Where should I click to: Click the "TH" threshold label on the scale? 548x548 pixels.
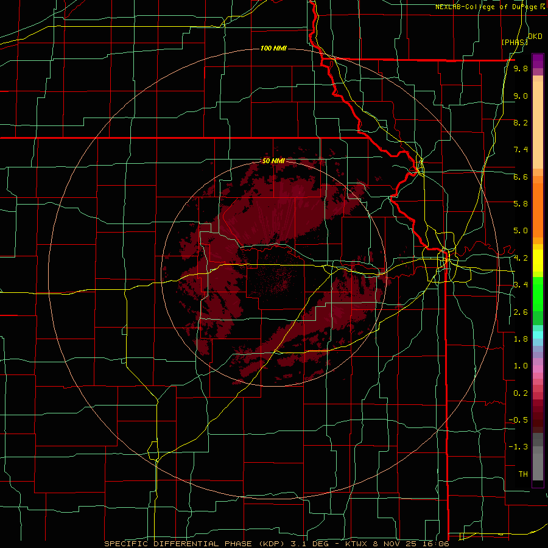(x=523, y=474)
